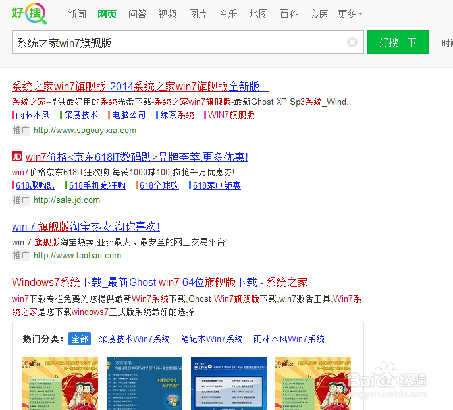The width and height of the screenshot is (453, 410).
Task: Open the 绿茶系统 sublink
Action: [177, 115]
